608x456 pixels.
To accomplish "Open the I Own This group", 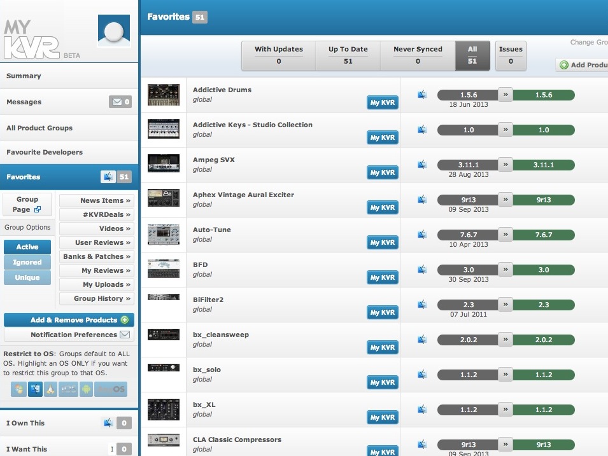I will [69, 423].
